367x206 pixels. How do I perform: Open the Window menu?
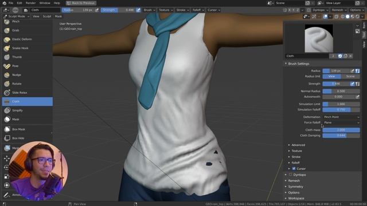(x=45, y=3)
